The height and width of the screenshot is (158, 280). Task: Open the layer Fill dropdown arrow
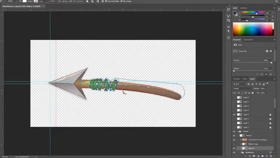[266, 93]
